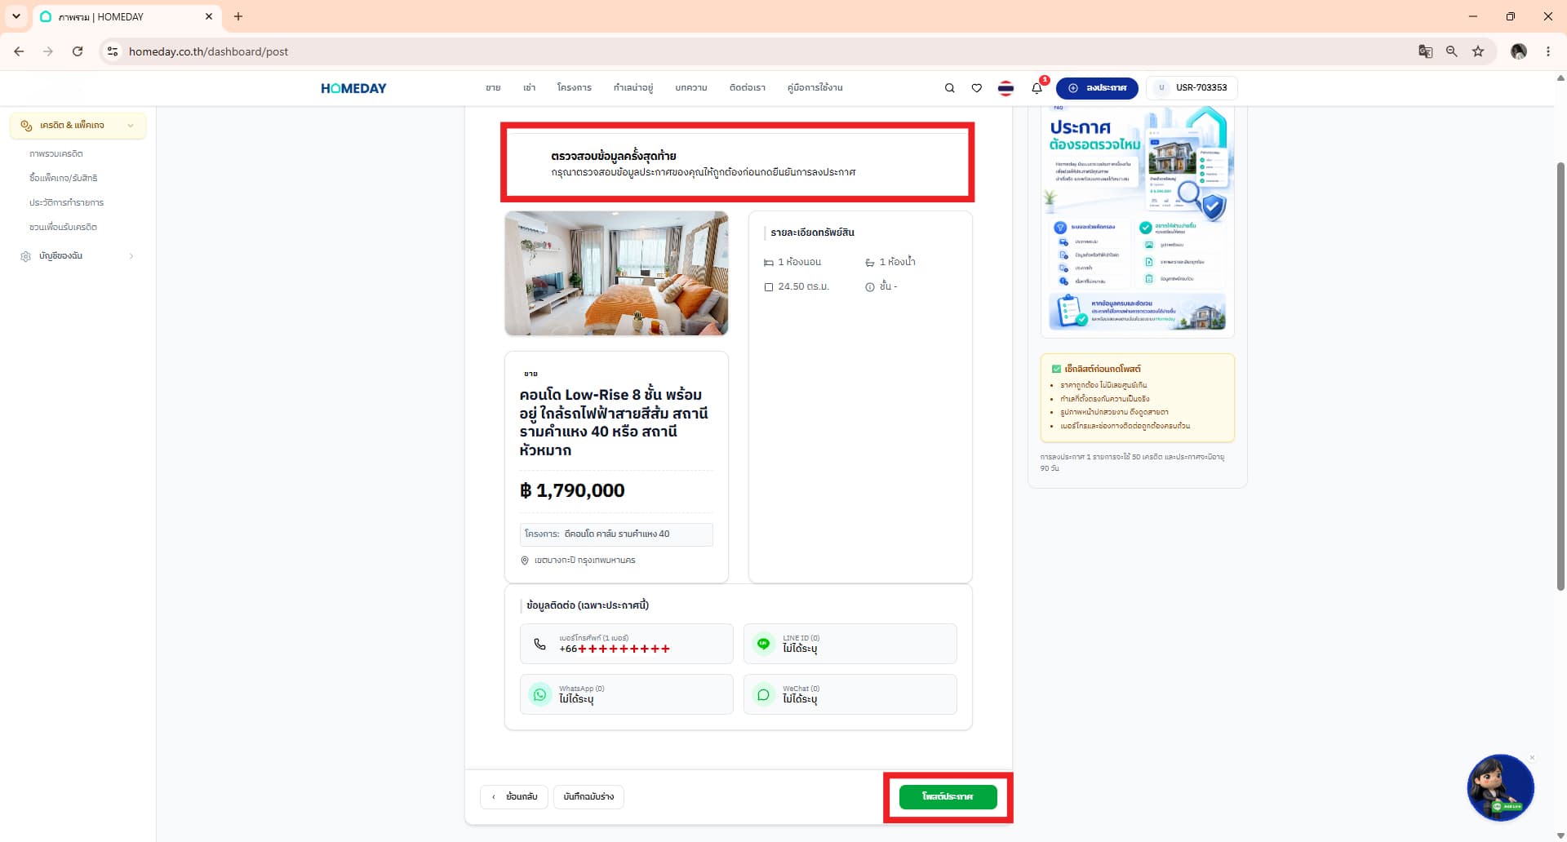This screenshot has height=842, width=1567.
Task: Click the site info icon in address bar
Action: (113, 51)
